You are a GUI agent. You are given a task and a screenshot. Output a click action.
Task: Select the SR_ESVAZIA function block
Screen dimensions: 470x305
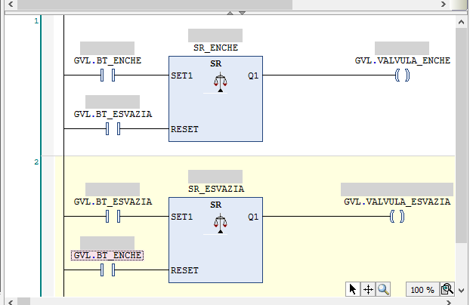215,239
